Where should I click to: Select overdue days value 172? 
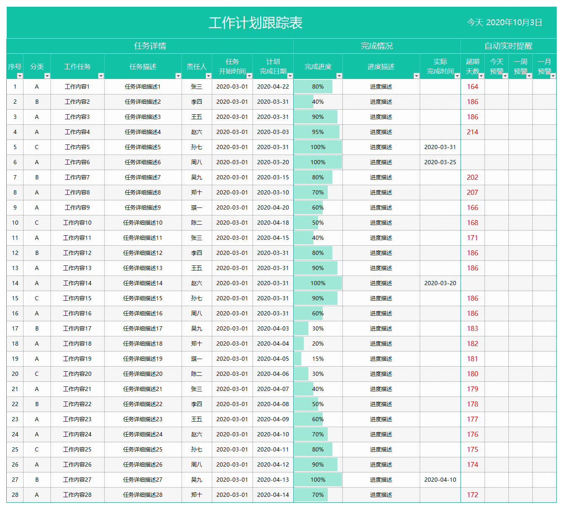click(x=473, y=495)
